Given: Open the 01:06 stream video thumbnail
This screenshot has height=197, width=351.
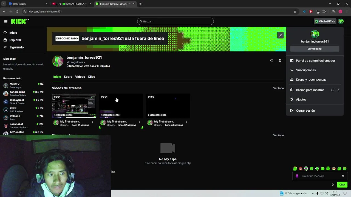Looking at the screenshot, I should (x=168, y=106).
